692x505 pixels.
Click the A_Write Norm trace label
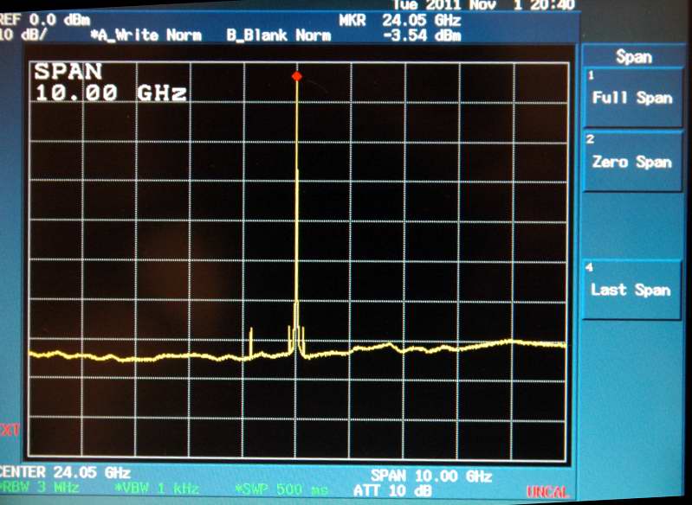tap(146, 35)
